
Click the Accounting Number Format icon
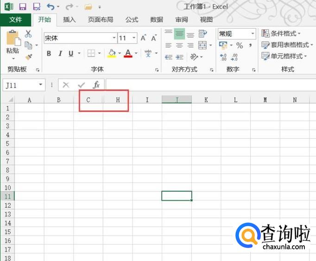click(223, 45)
